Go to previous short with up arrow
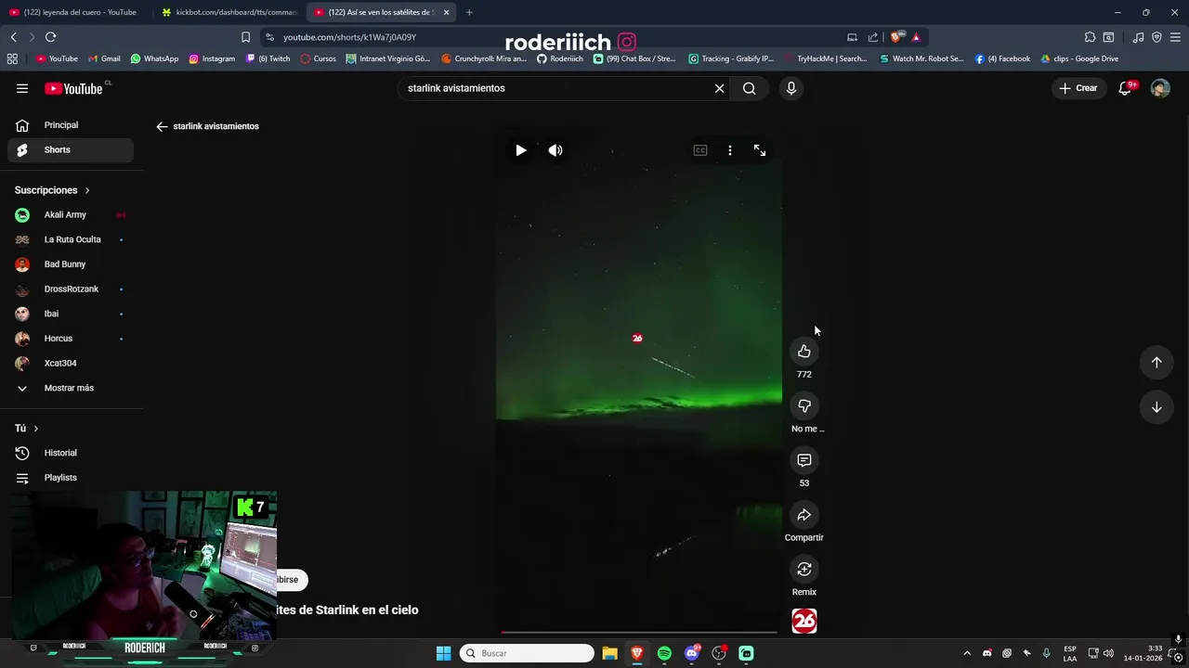The height and width of the screenshot is (668, 1189). 1156,363
